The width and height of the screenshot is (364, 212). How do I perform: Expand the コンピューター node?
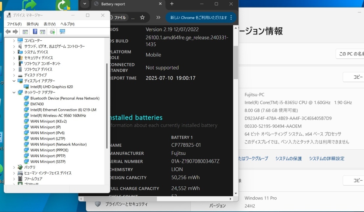14,41
